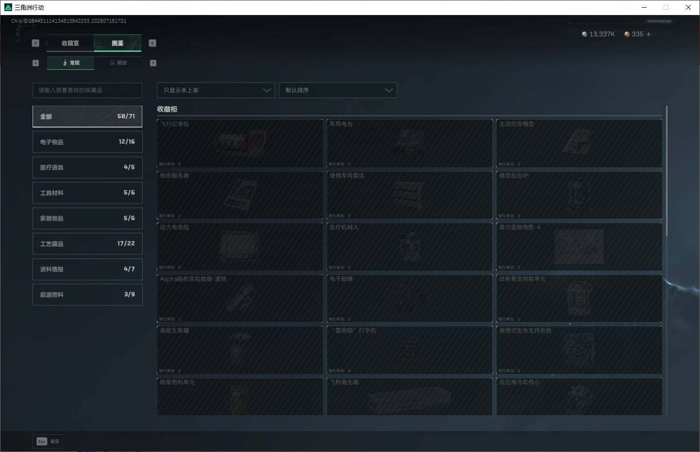Image resolution: width=700 pixels, height=452 pixels.
Task: Click the Esc key icon
Action: tap(42, 441)
